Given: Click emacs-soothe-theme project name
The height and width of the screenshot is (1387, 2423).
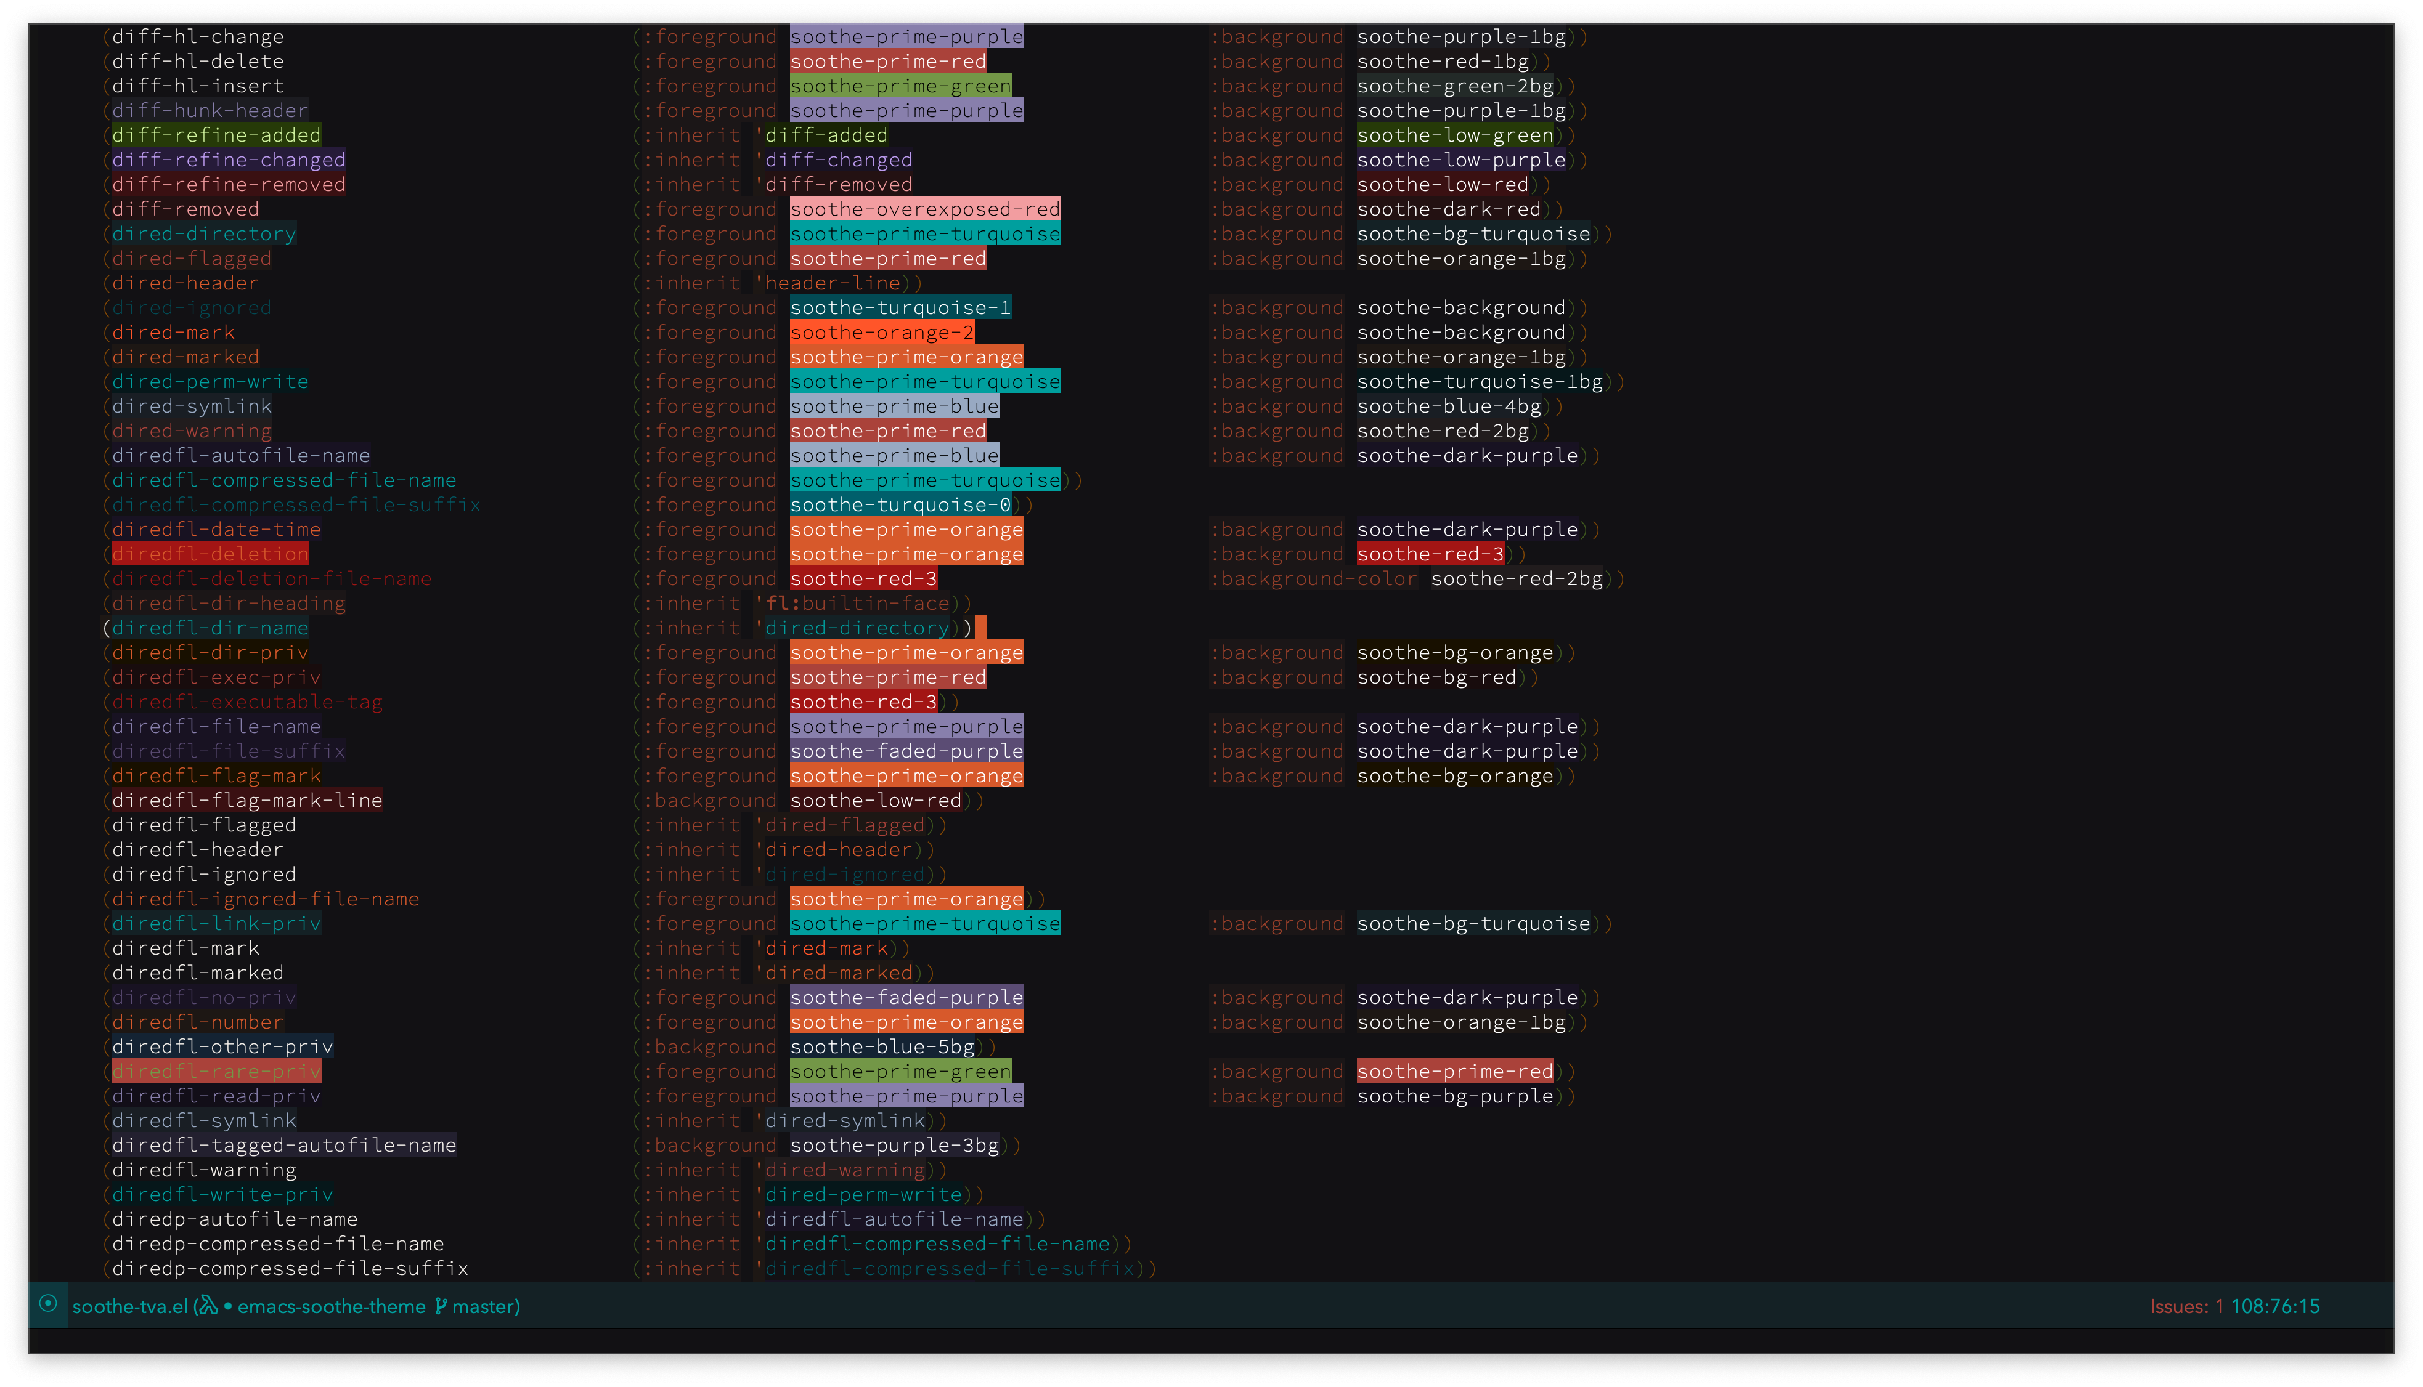Looking at the screenshot, I should [x=332, y=1306].
